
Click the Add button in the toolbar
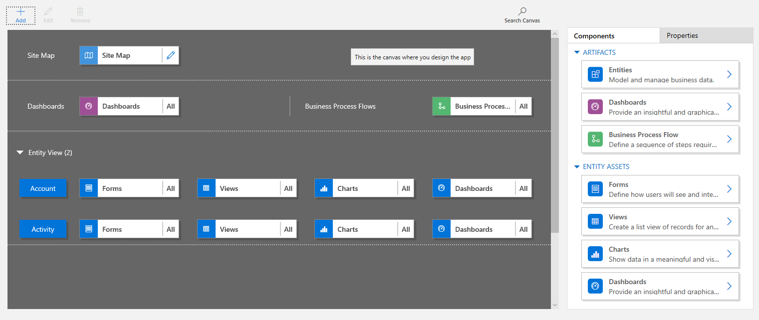[20, 14]
